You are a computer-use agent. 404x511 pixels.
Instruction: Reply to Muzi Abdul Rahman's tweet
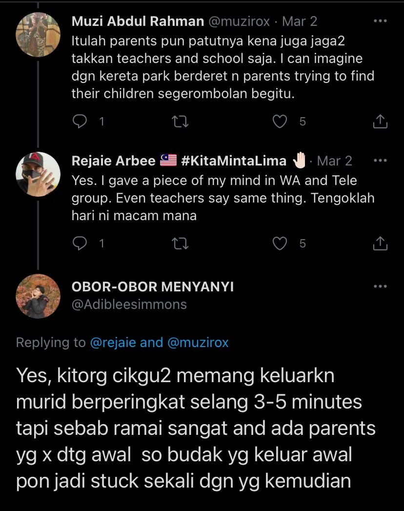tap(79, 121)
